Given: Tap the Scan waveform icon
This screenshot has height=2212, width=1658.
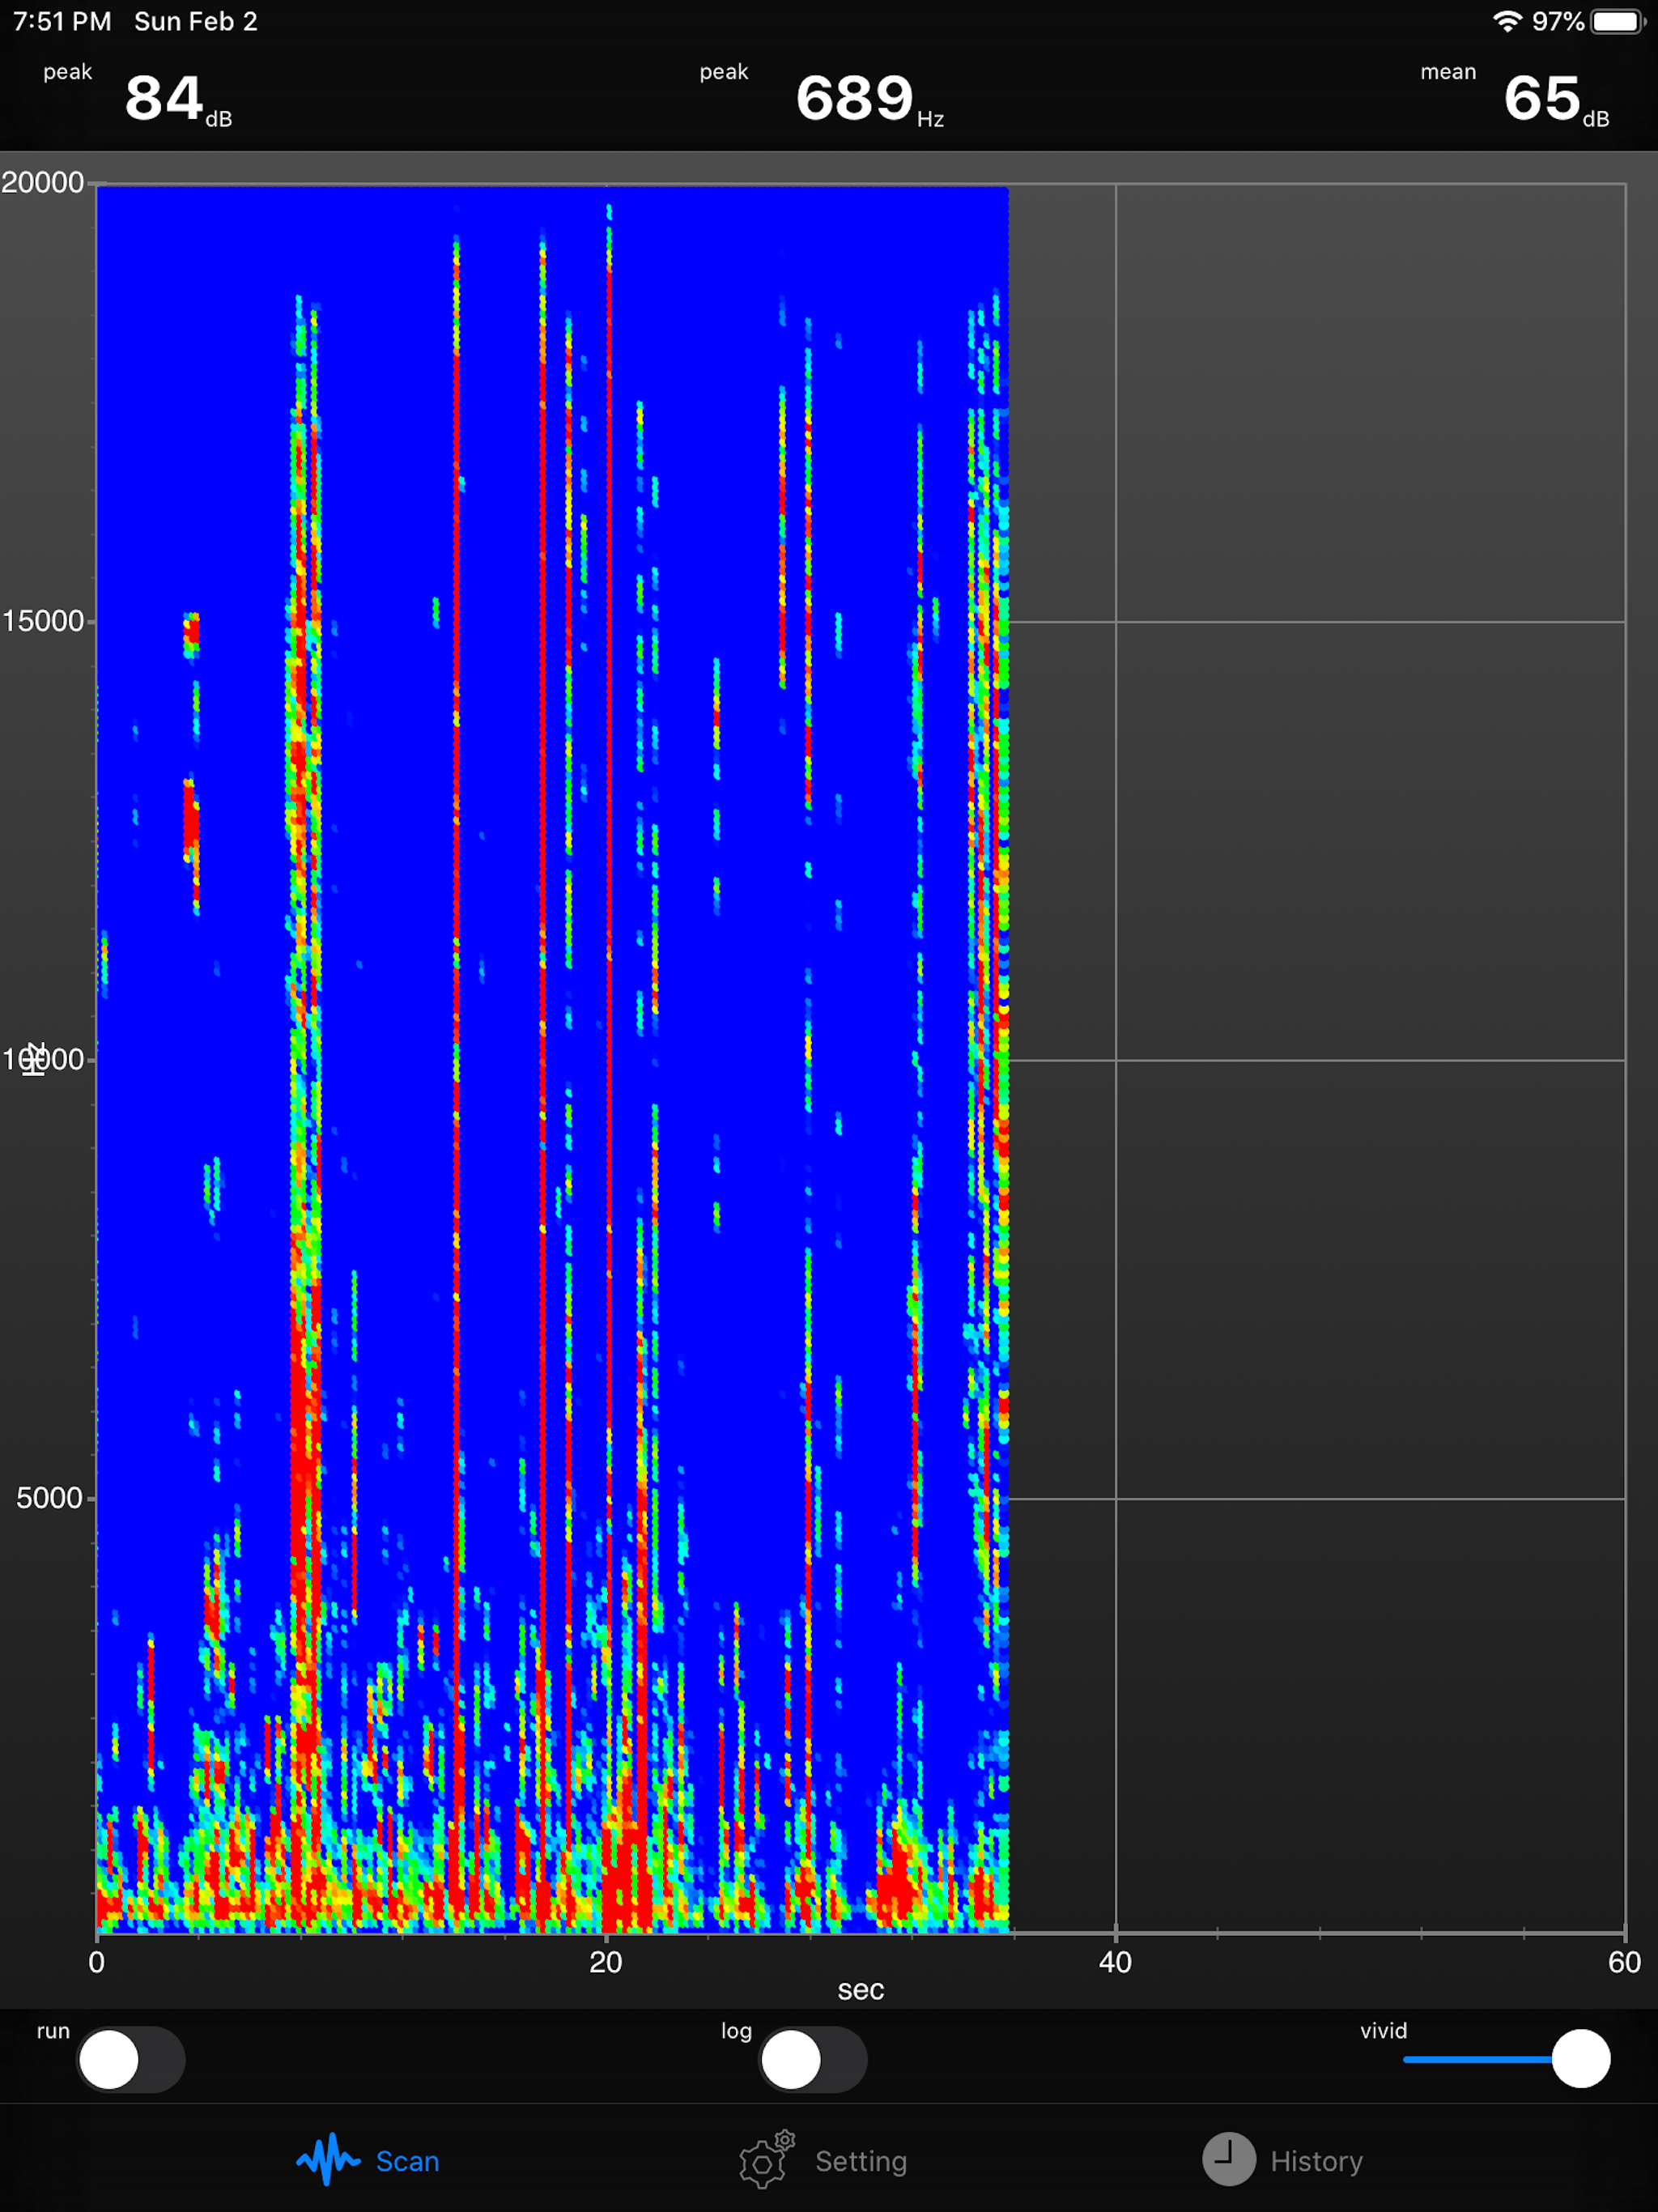Looking at the screenshot, I should 327,2160.
